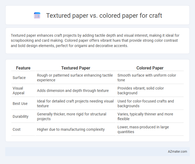This screenshot has height=164, width=195.
Task: Click 'Generally thicker, more rigid' cell
Action: pos(75,116)
